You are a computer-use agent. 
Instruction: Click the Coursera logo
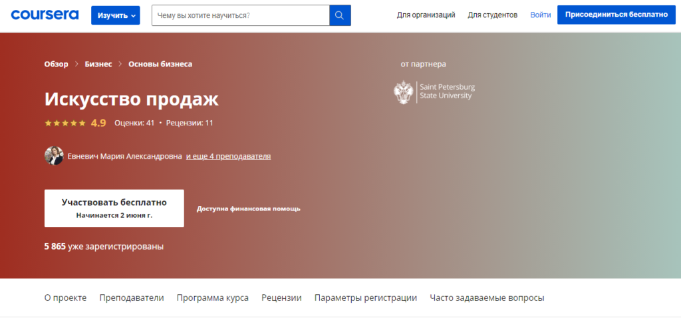[x=45, y=15]
